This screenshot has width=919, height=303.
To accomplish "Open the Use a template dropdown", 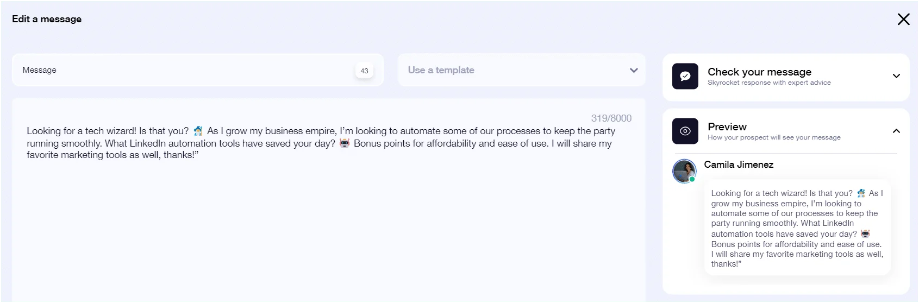I will (x=522, y=70).
